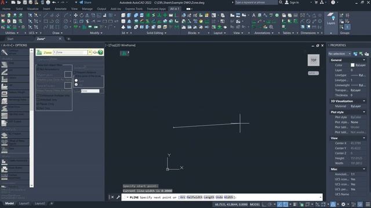Collapse the General section in Properties
The width and height of the screenshot is (371, 208).
pos(364,60)
